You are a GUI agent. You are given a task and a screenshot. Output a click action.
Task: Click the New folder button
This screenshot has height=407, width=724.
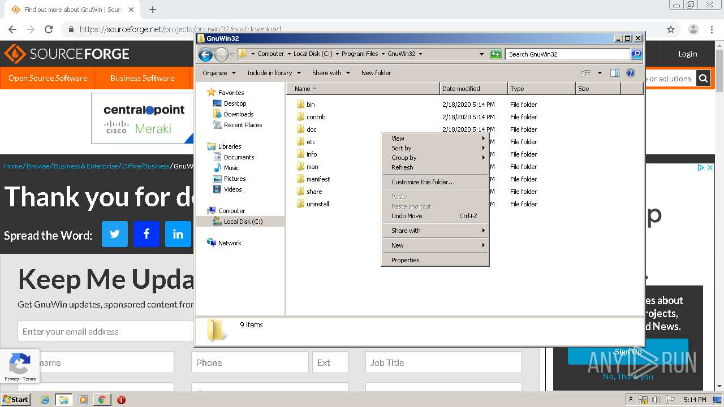click(376, 73)
